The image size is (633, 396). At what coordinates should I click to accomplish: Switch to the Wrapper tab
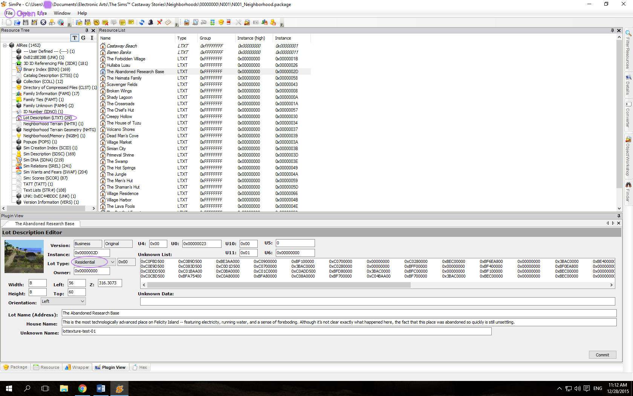pyautogui.click(x=77, y=367)
